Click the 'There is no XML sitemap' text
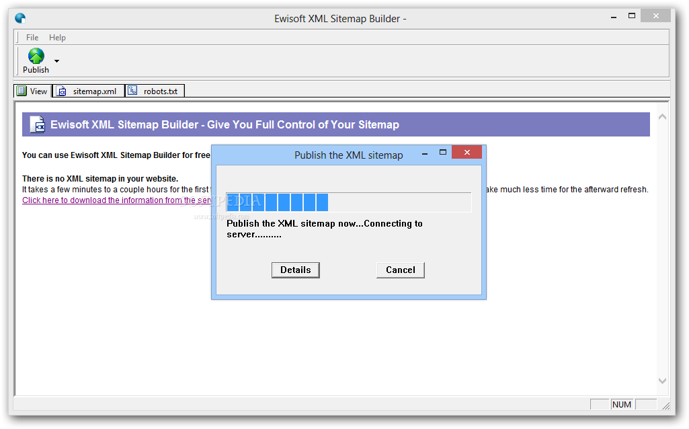The height and width of the screenshot is (429, 689). (x=100, y=179)
